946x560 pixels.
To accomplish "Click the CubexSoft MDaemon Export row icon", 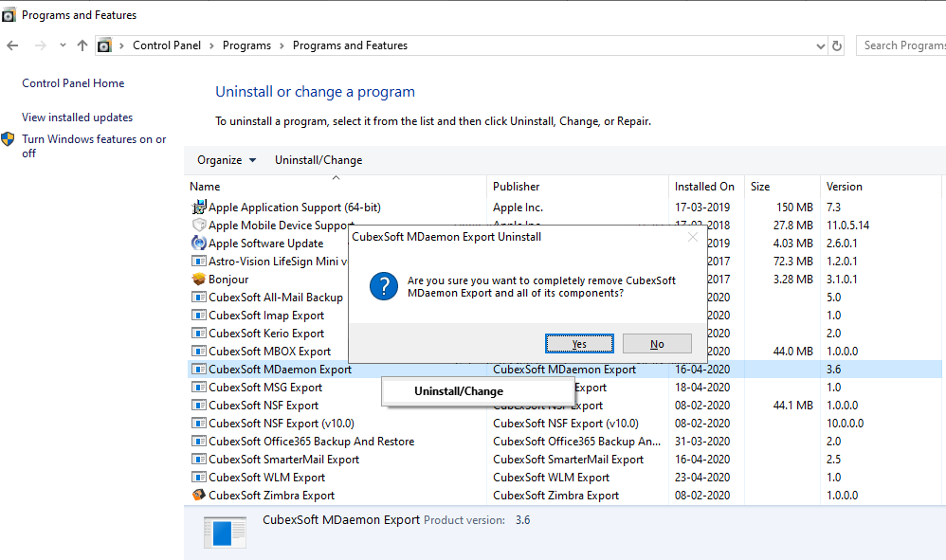I will click(x=198, y=369).
